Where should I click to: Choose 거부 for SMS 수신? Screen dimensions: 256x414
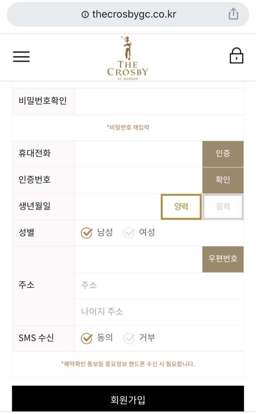139,338
